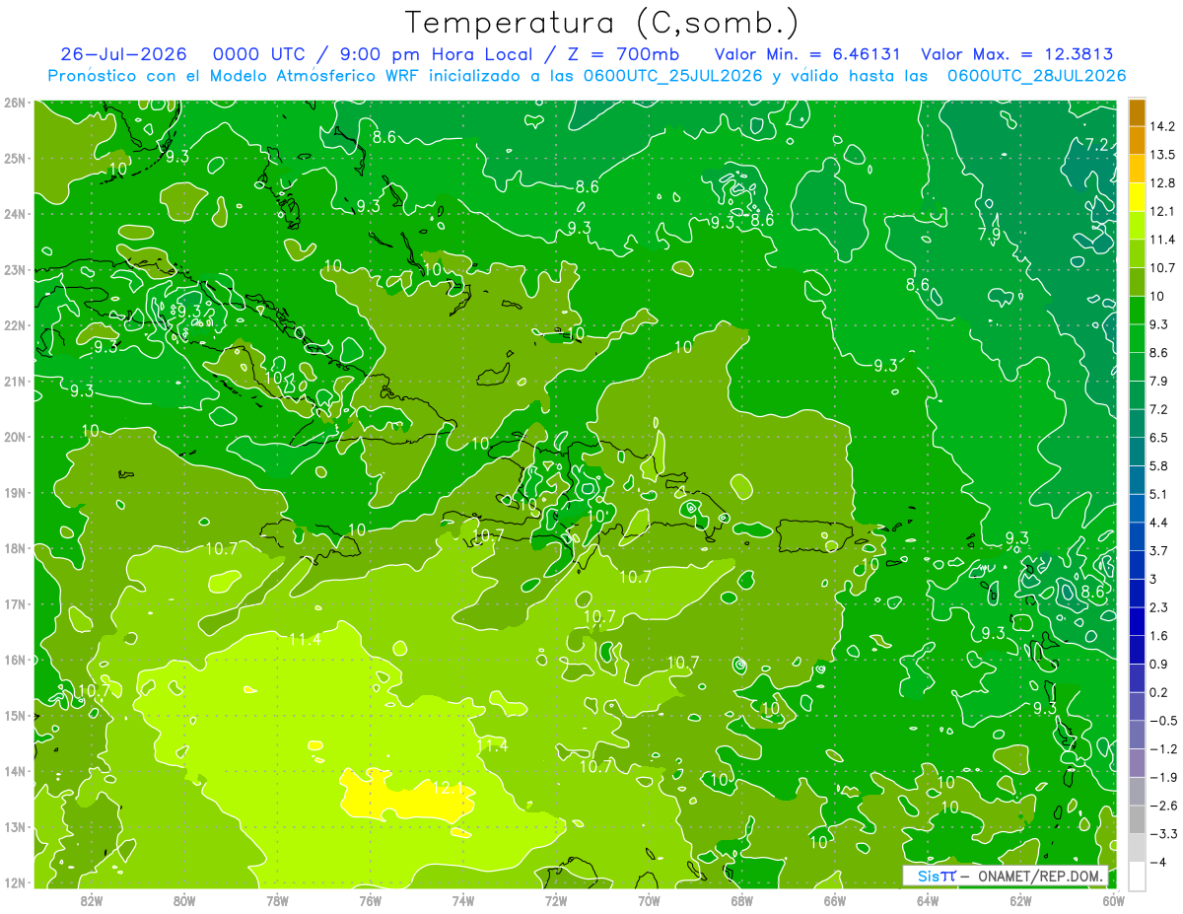Pick the orange swatch between 13.5 and 14.2

[1137, 141]
